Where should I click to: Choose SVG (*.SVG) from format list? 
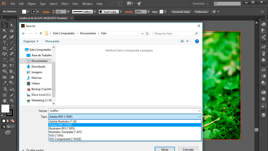click(x=56, y=136)
